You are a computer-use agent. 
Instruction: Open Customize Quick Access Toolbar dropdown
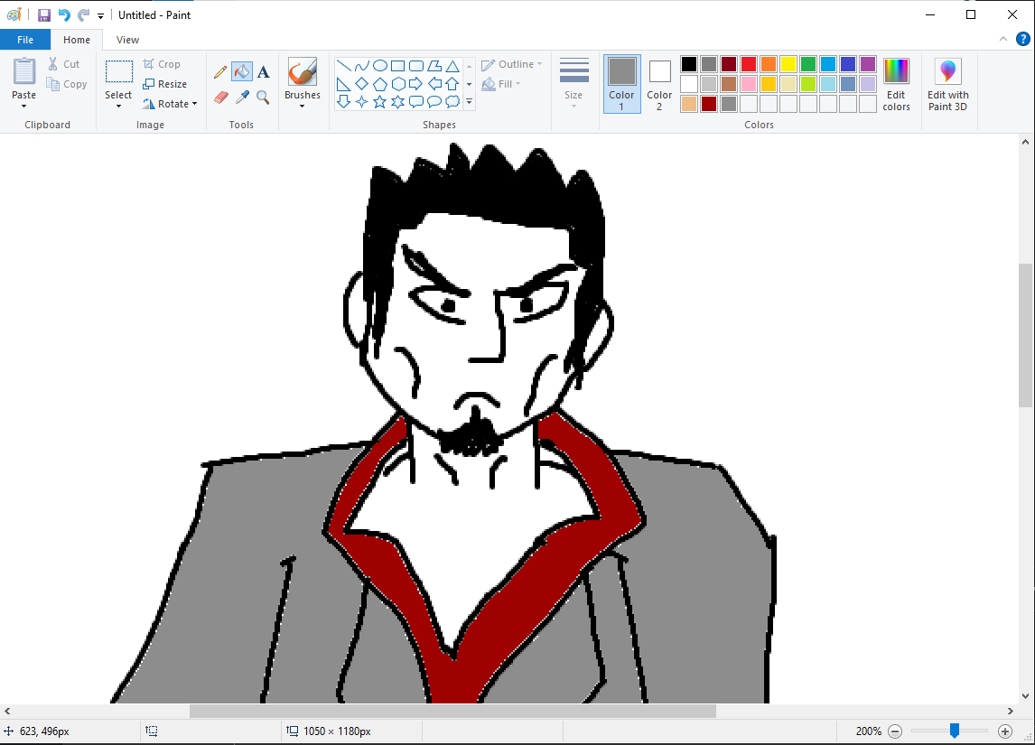(100, 16)
